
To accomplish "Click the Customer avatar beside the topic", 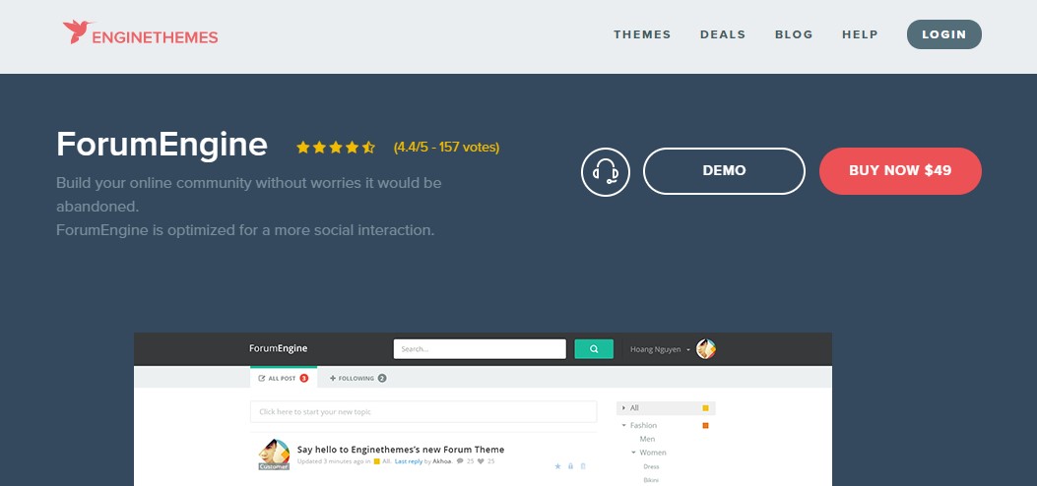I will [274, 455].
